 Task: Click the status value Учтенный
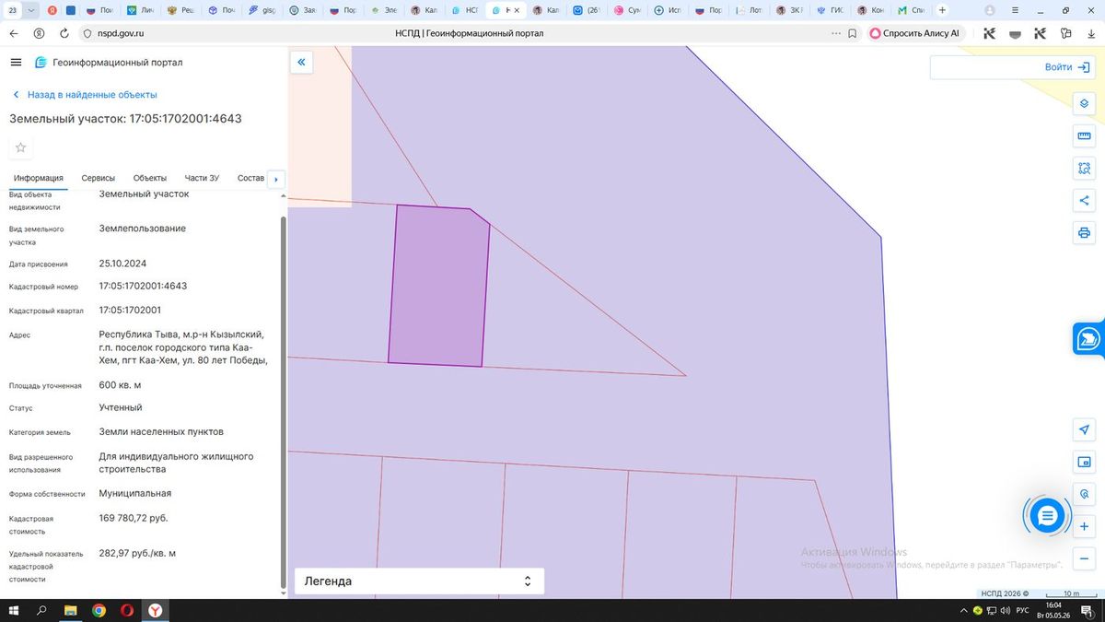(121, 407)
